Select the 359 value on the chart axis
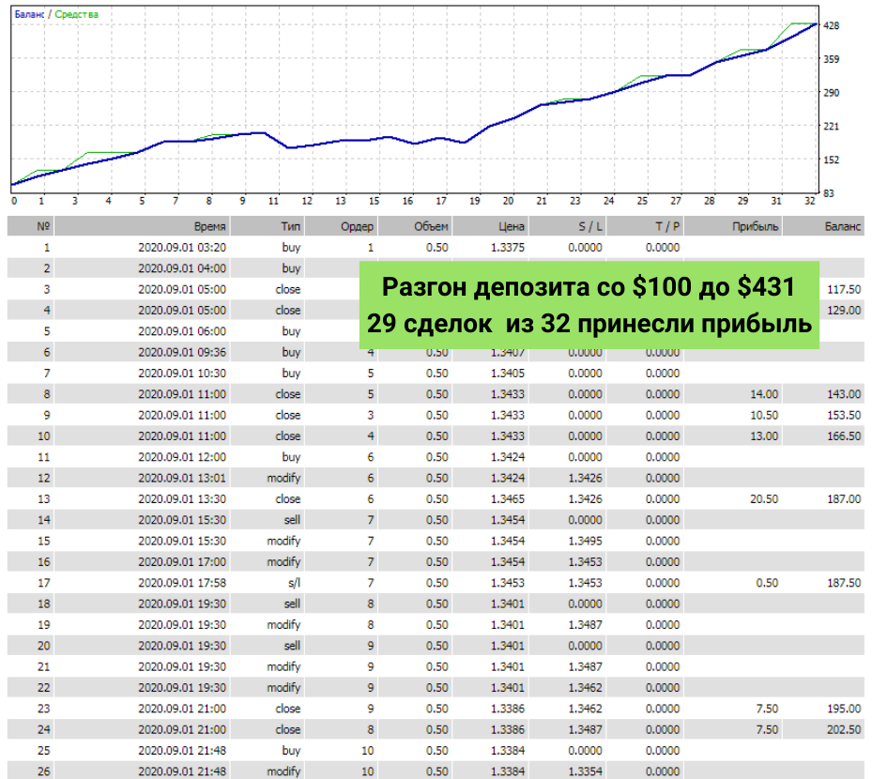Viewport: 872px width, 779px height. pyautogui.click(x=831, y=59)
